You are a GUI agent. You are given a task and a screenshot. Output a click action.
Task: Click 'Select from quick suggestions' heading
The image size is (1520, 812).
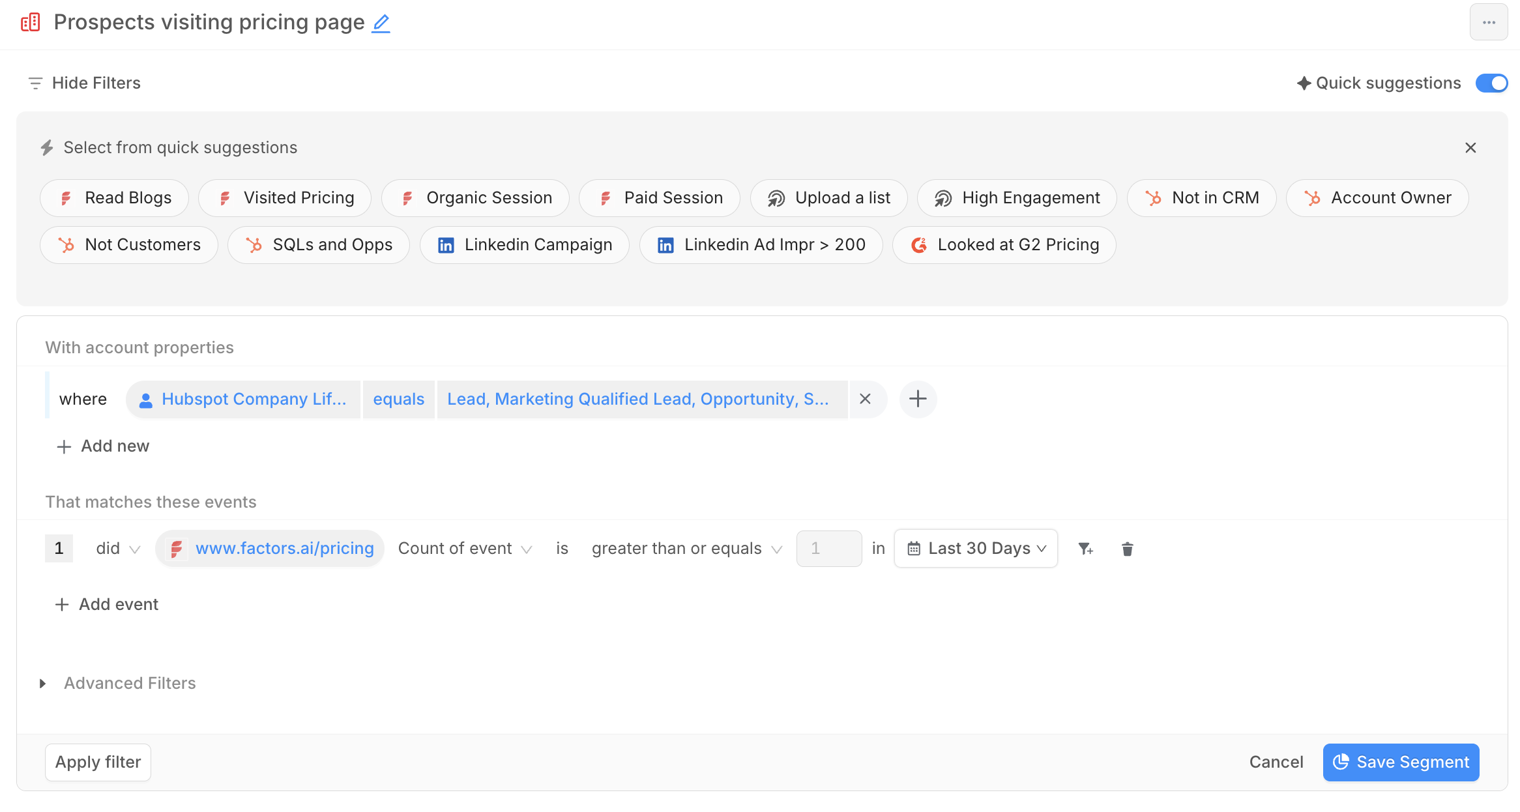(x=181, y=148)
